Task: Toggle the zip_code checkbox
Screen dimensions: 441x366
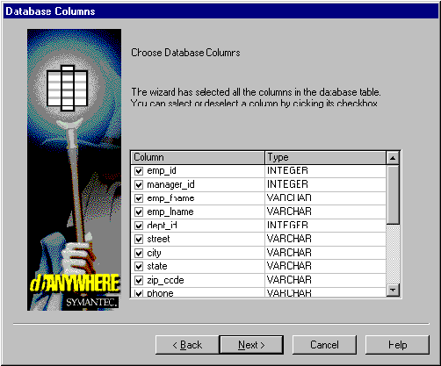Action: (139, 280)
